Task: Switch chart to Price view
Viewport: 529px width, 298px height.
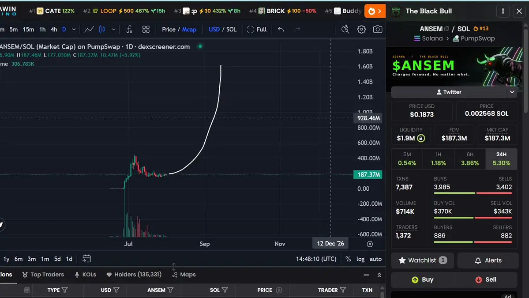Action: tap(169, 30)
